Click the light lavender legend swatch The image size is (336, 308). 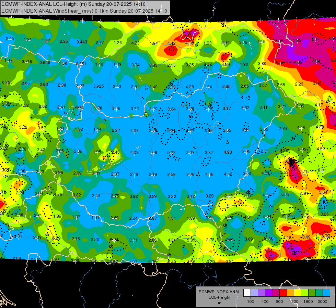(254, 293)
